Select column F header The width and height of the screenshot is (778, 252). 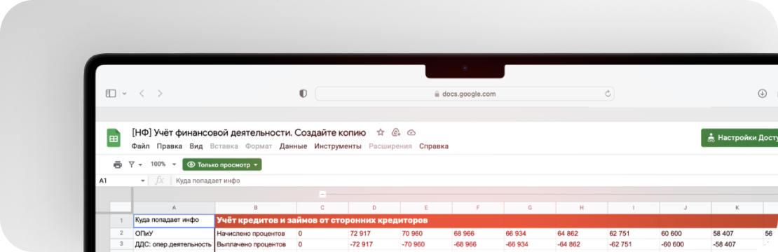click(x=478, y=207)
